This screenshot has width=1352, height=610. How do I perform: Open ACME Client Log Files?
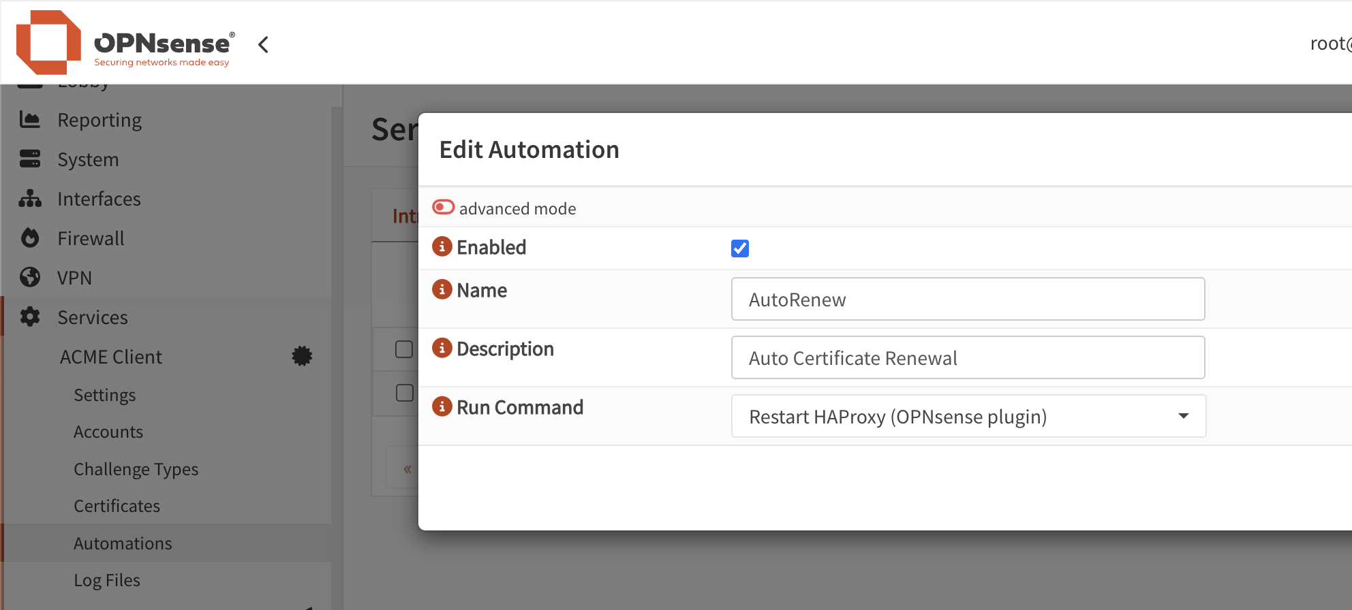pyautogui.click(x=107, y=580)
